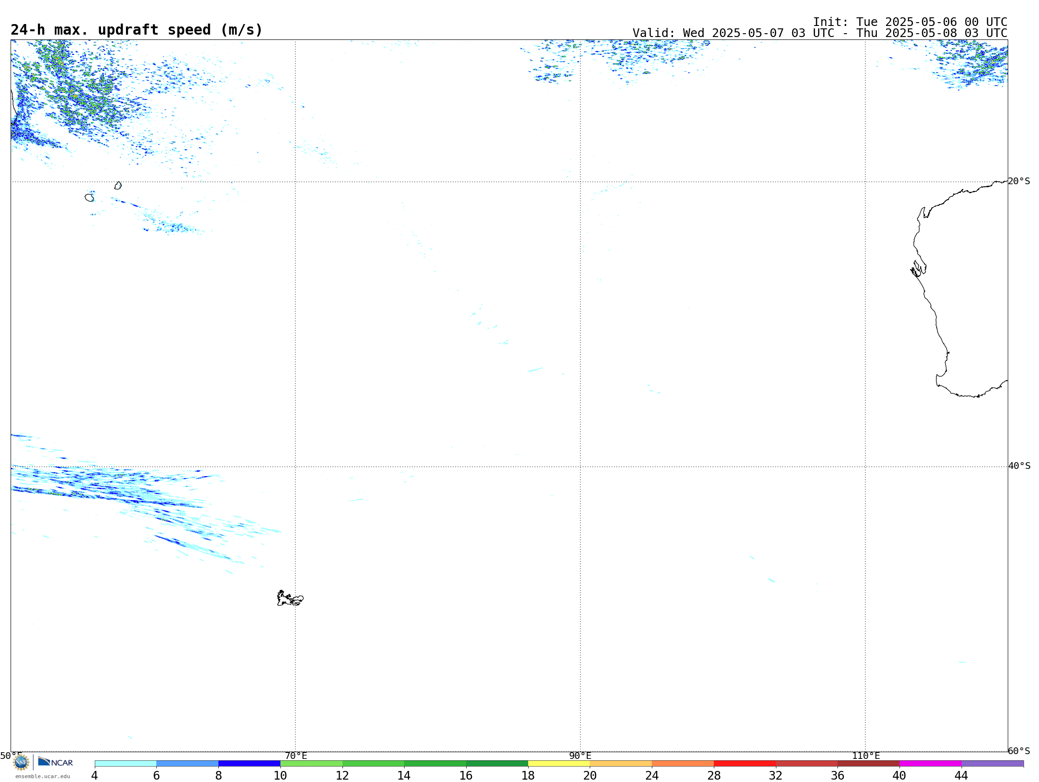
Task: Click the purple swatch above 44
Action: (x=992, y=764)
